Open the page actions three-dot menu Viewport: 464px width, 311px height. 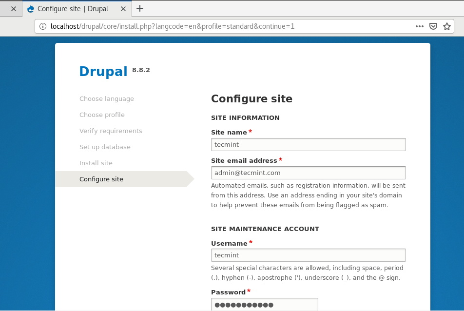419,26
